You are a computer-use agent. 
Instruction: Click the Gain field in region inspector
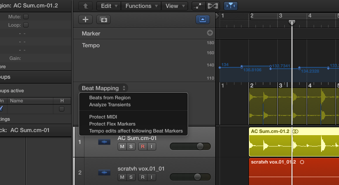15,58
